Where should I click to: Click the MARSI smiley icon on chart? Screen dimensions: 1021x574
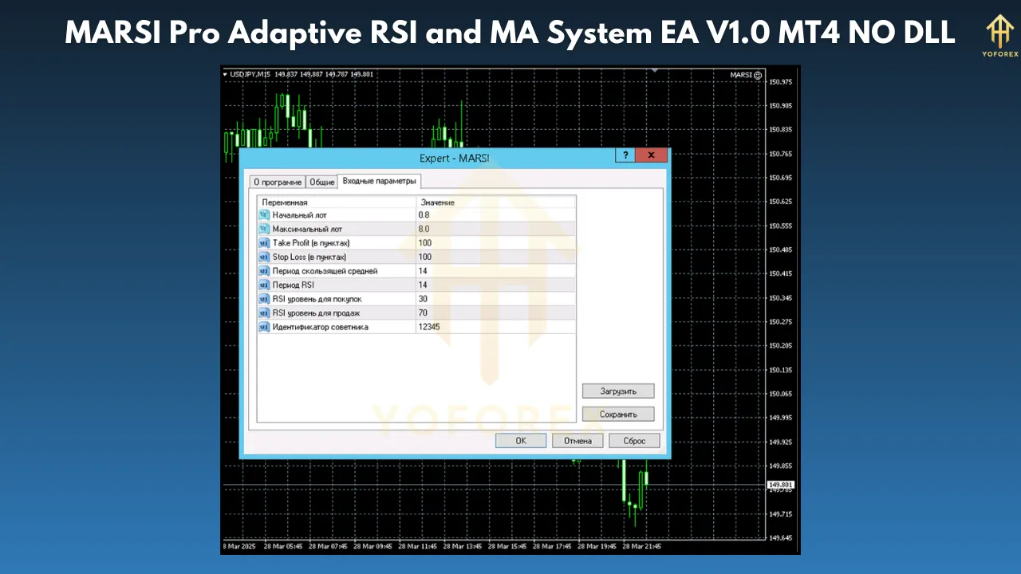pos(758,75)
